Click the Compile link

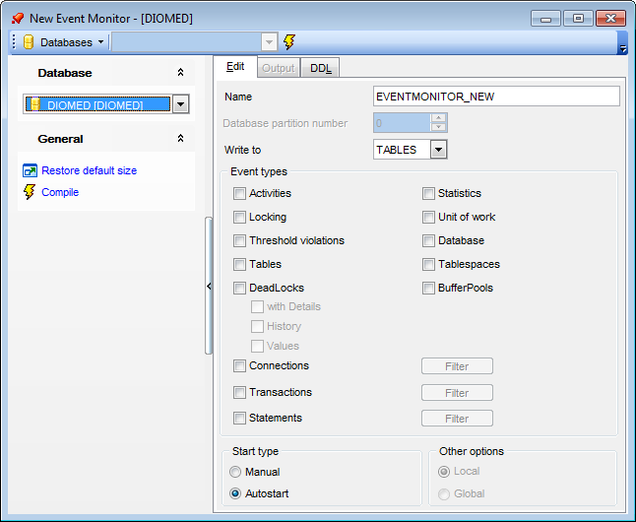tap(60, 192)
